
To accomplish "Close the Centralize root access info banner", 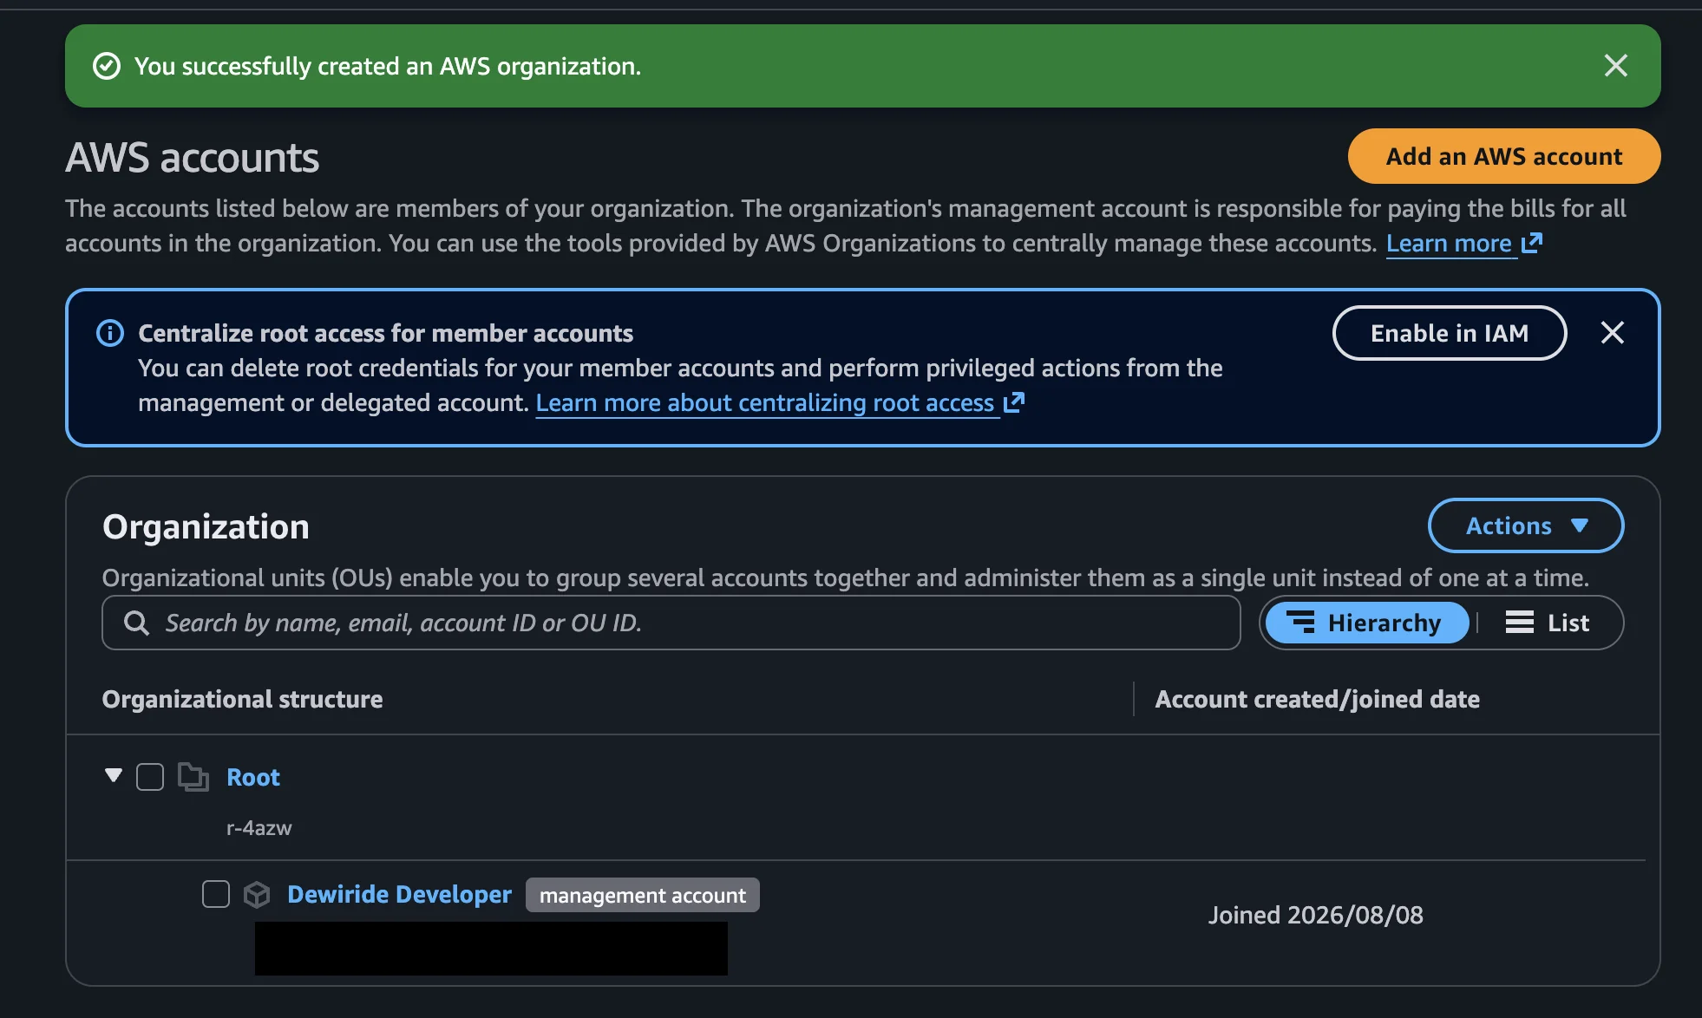I will point(1612,333).
